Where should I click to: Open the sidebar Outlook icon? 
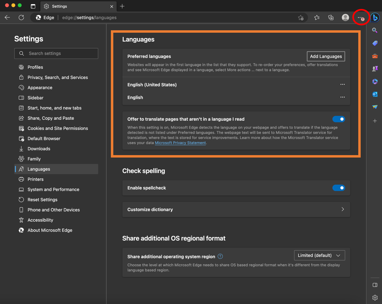click(375, 94)
